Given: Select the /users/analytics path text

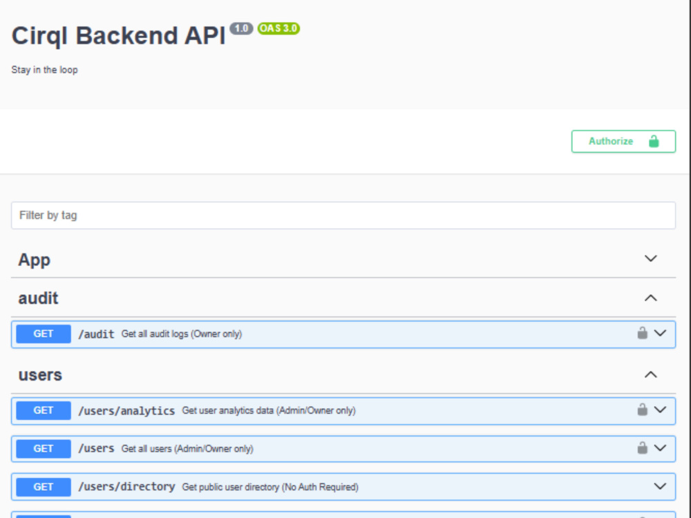Looking at the screenshot, I should (x=126, y=410).
